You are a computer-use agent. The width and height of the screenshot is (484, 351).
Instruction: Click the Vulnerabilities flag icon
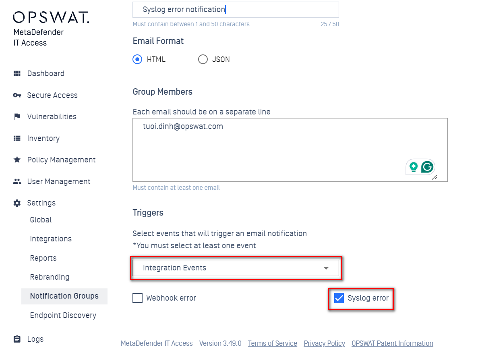[17, 116]
